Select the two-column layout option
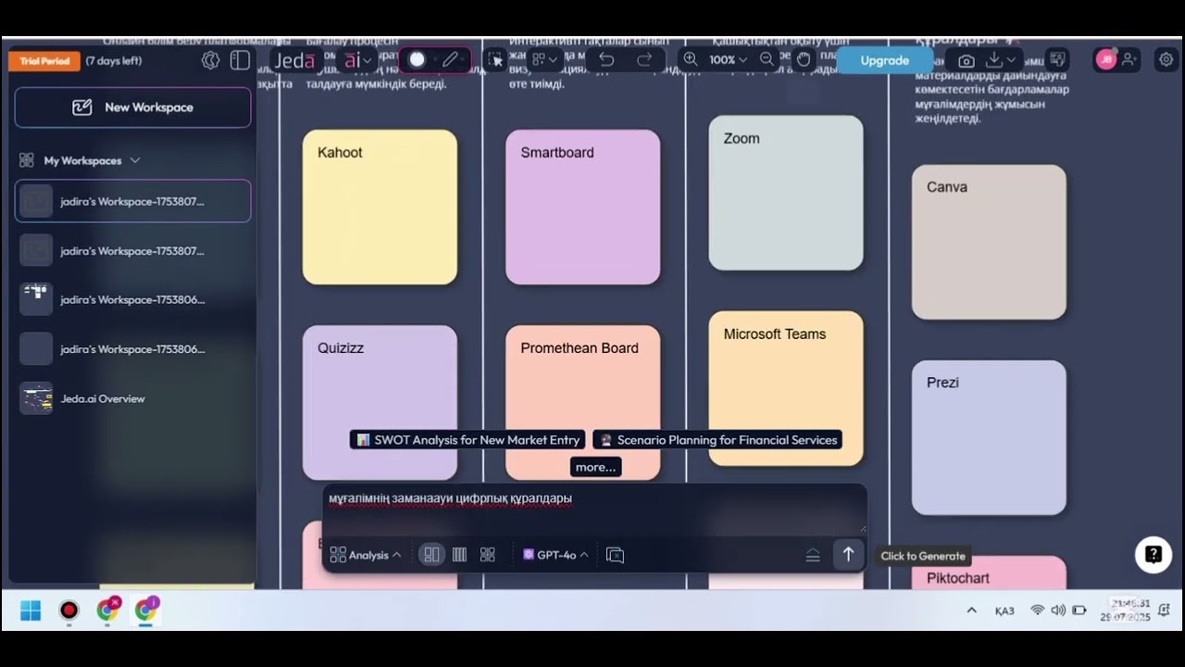The height and width of the screenshot is (667, 1185). pyautogui.click(x=431, y=555)
